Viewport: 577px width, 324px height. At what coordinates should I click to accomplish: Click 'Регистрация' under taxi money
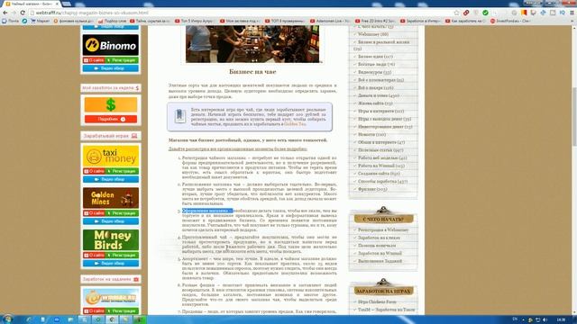click(122, 171)
